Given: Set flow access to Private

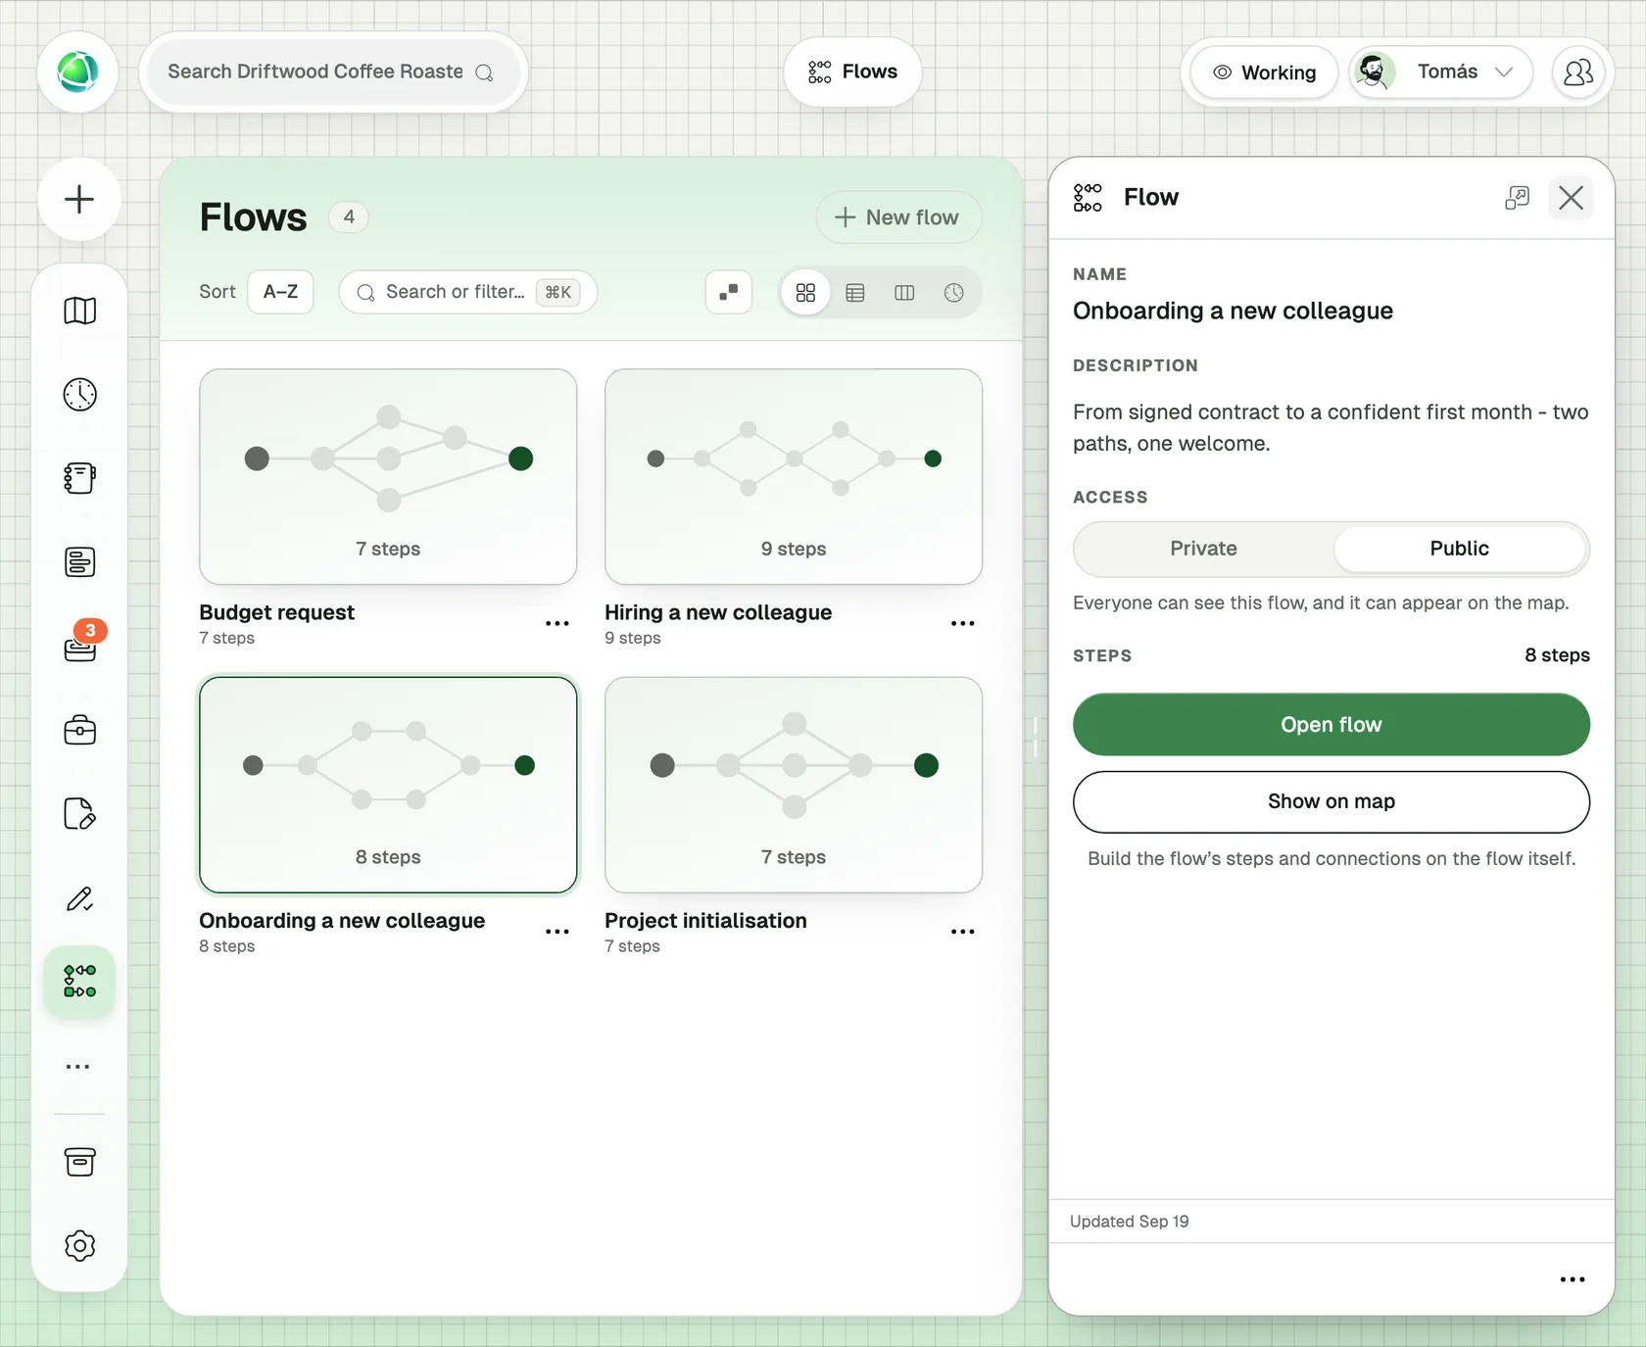Looking at the screenshot, I should coord(1203,549).
